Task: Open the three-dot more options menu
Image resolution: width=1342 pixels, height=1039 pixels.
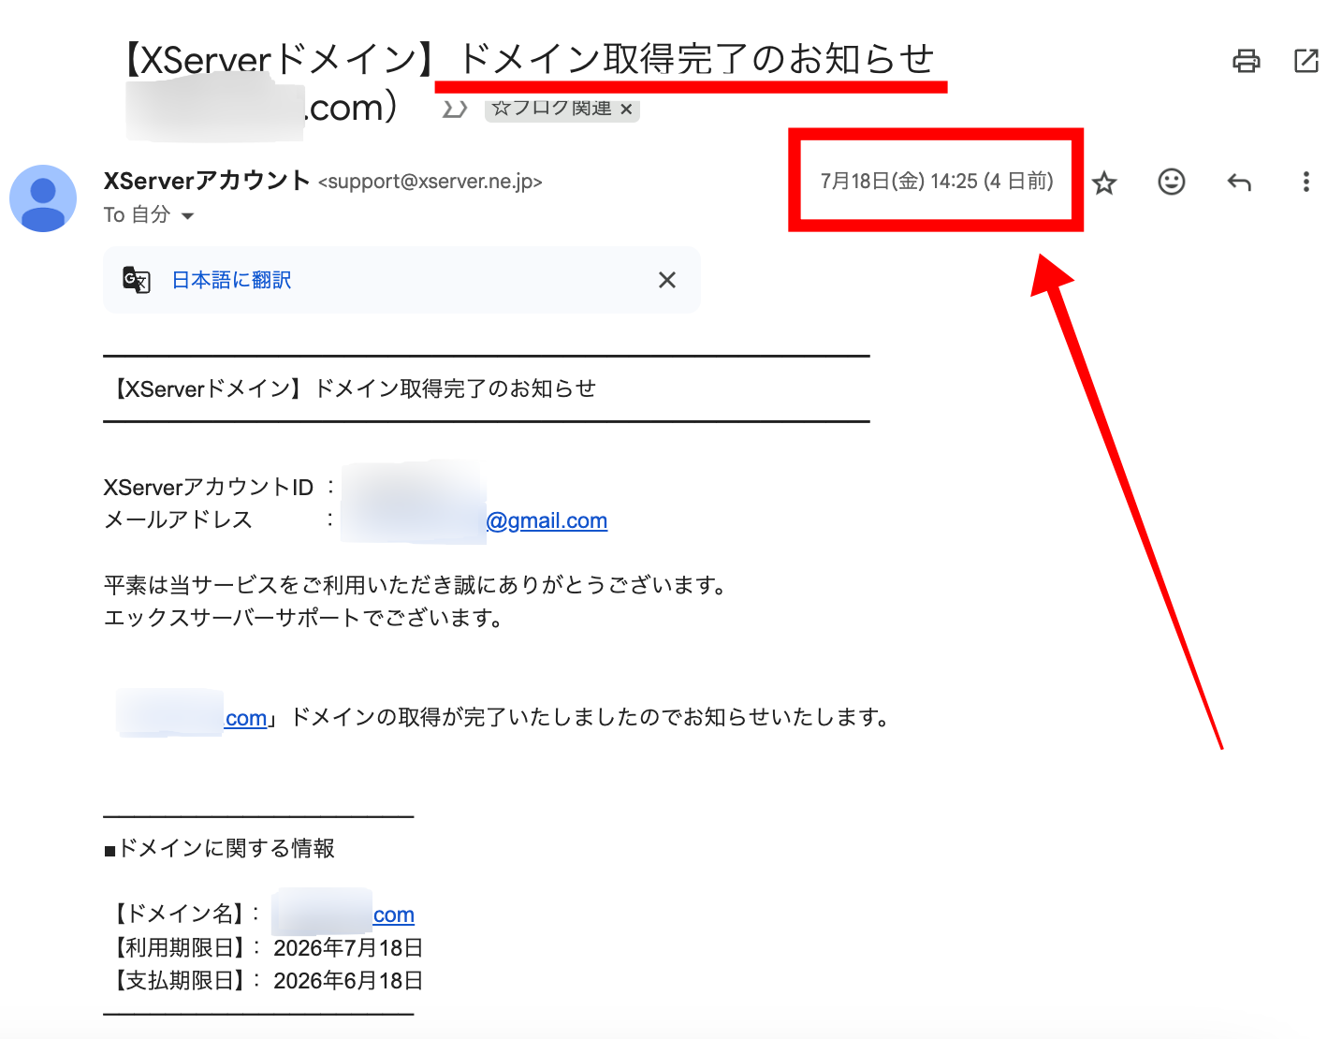Action: 1306,182
